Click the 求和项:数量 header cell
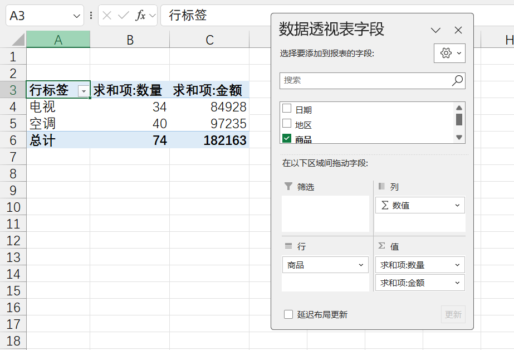Viewport: 514px width, 350px height. tap(130, 90)
